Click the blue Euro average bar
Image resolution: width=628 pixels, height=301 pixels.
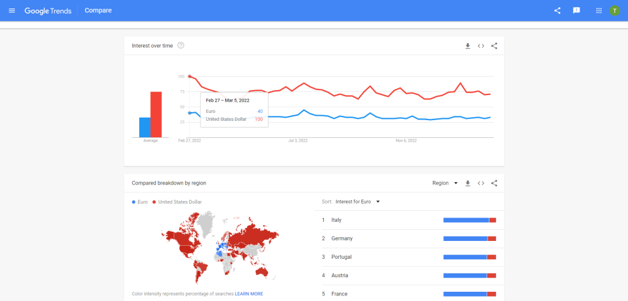coord(145,128)
